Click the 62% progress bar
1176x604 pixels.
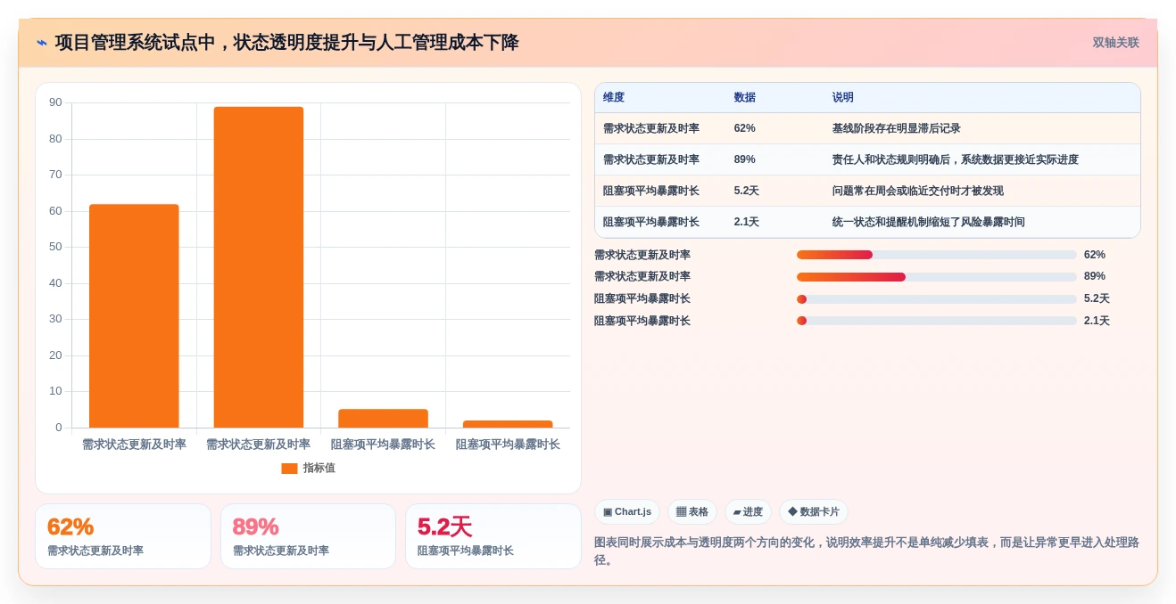click(937, 255)
